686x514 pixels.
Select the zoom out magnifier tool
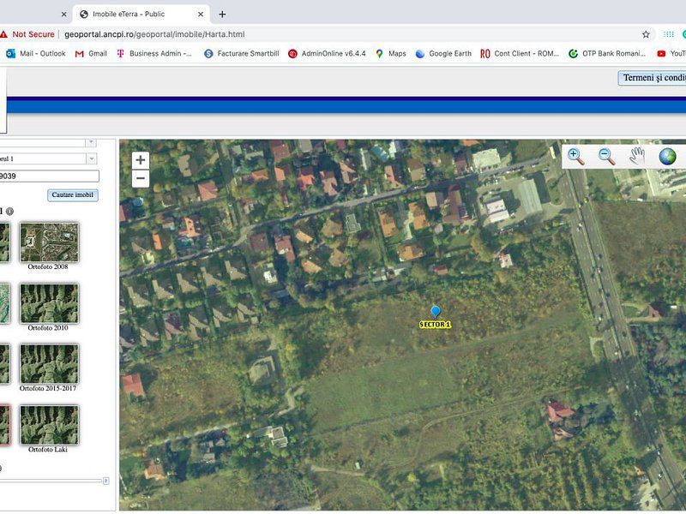tap(605, 153)
